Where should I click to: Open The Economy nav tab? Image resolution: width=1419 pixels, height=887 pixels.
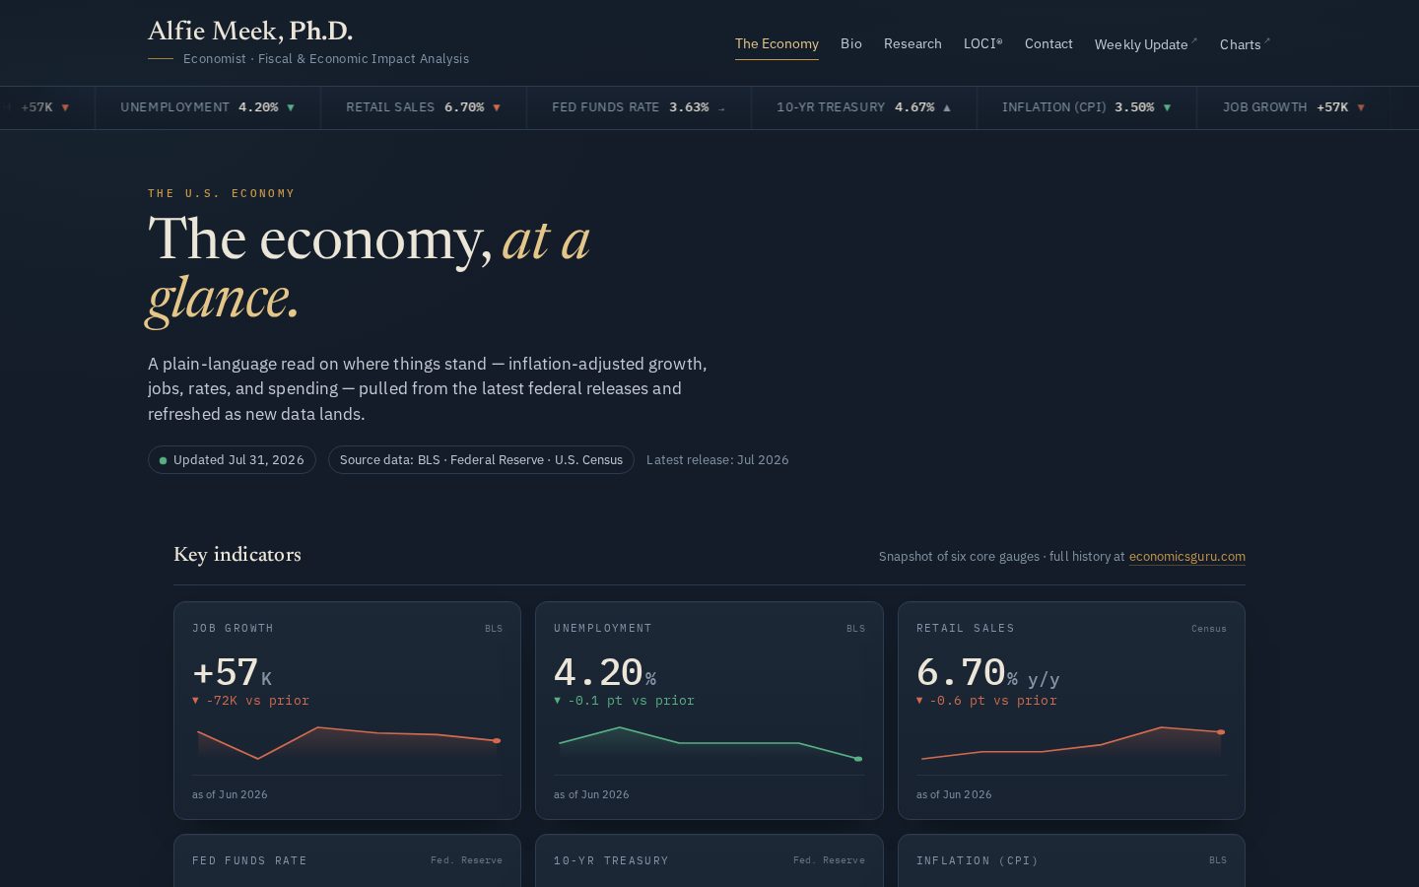click(777, 44)
